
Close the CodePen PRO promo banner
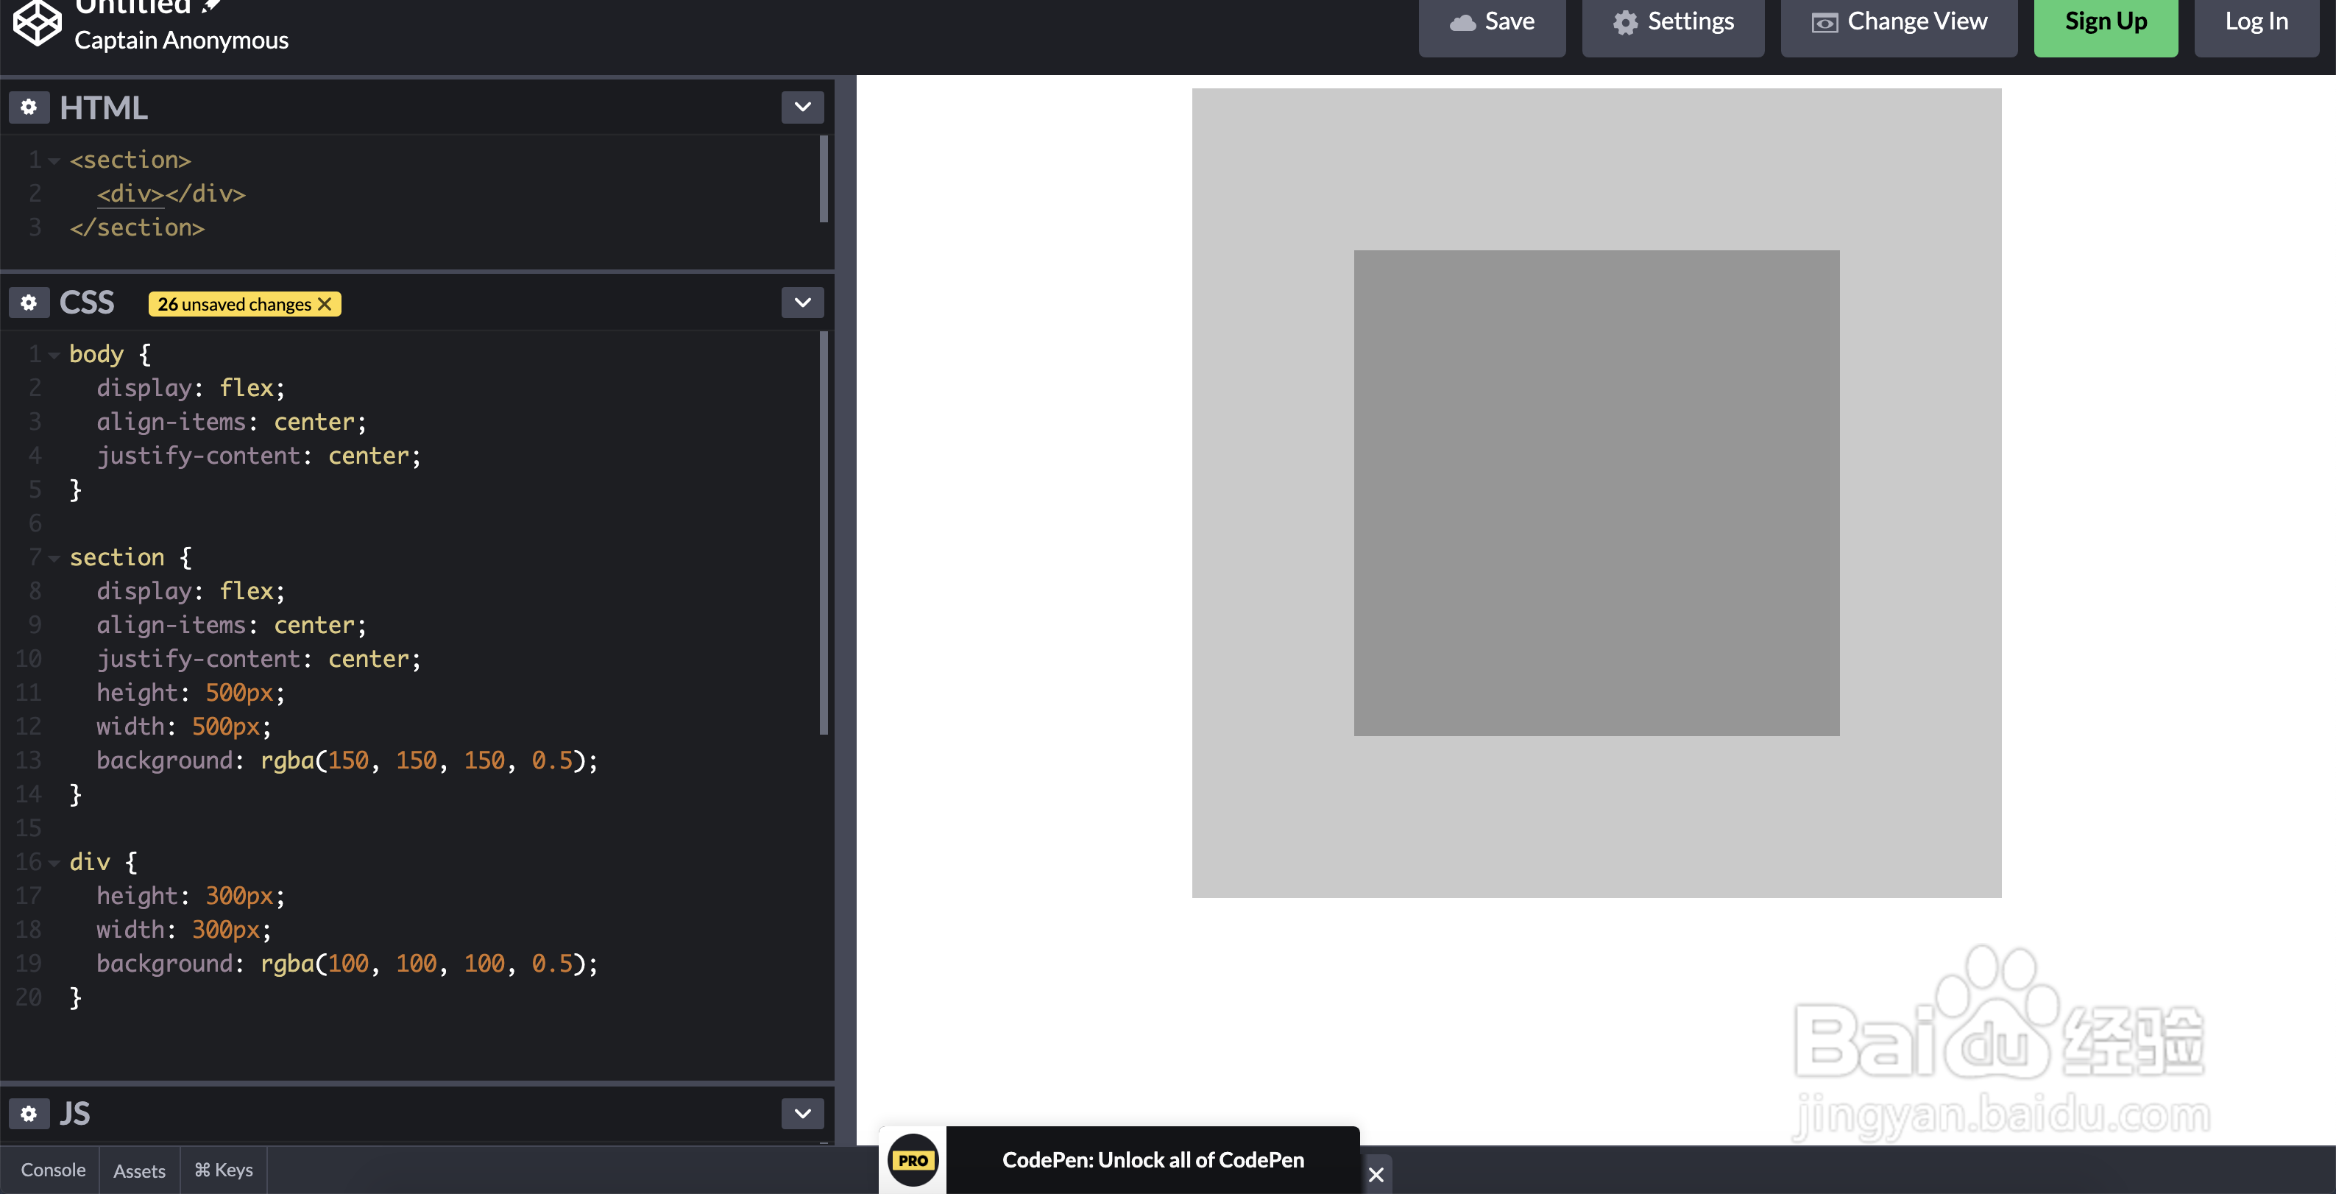1376,1175
